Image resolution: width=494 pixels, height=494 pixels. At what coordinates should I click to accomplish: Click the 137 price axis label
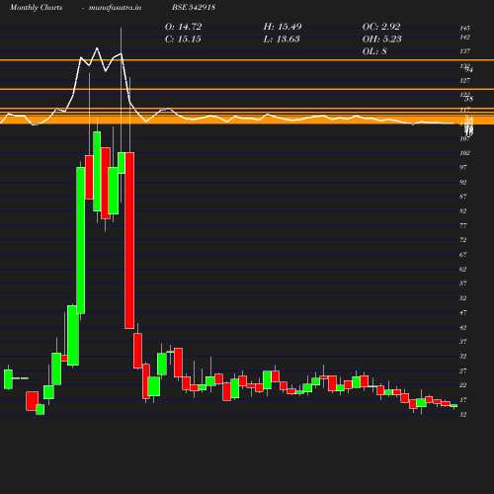coord(464,51)
